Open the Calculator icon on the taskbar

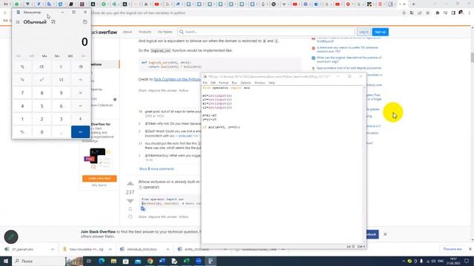[x=210, y=261]
